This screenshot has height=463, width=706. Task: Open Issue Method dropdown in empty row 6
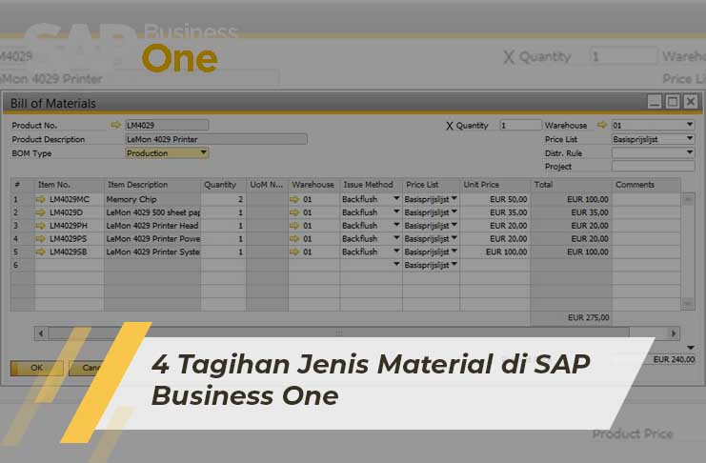396,265
